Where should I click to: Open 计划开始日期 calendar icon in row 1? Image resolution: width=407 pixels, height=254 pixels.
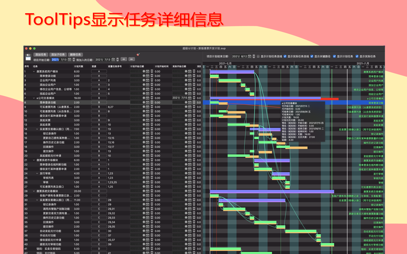[x=147, y=71]
